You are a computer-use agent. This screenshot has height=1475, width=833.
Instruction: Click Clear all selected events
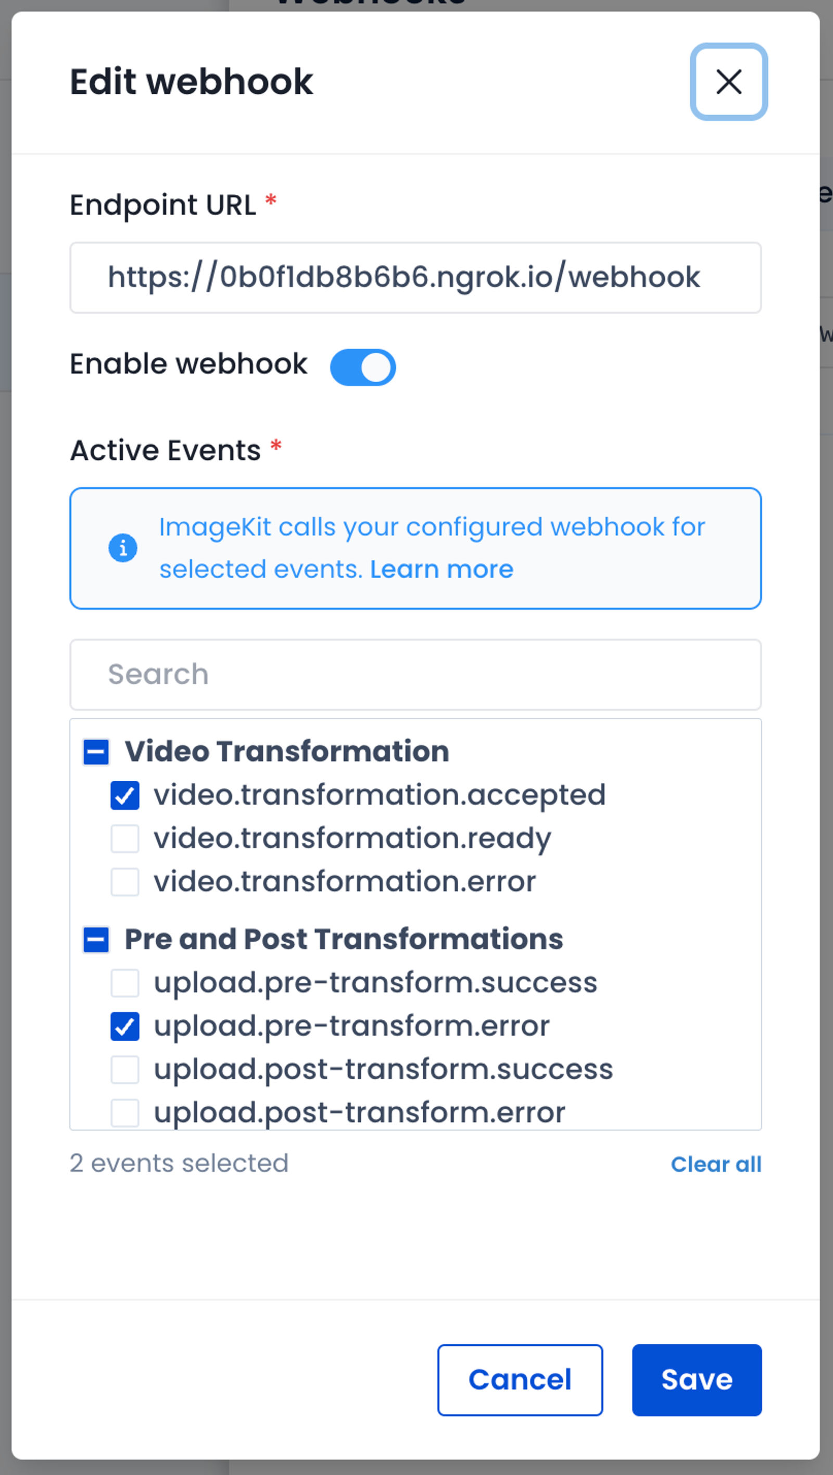pyautogui.click(x=716, y=1164)
